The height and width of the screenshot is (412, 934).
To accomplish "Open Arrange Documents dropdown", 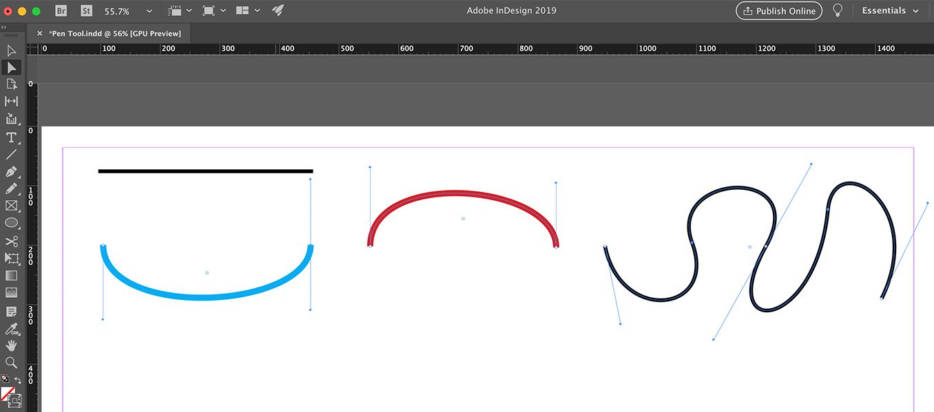I will [x=247, y=11].
